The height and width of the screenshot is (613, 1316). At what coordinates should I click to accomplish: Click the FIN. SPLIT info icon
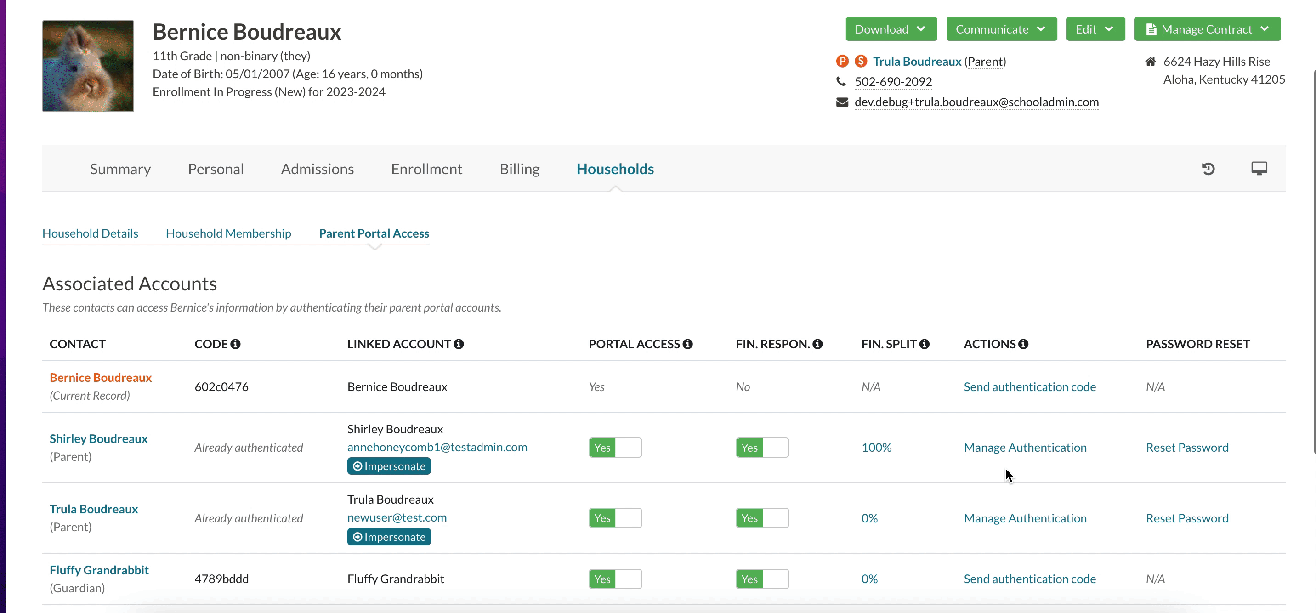924,344
